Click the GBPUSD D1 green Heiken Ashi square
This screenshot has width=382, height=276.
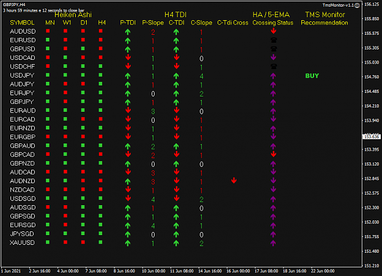83,48
